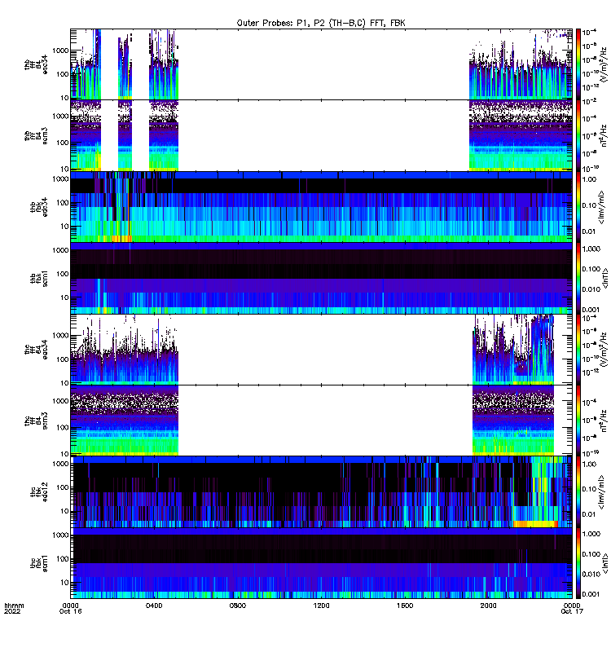Click the "thc fff 64 eac34" y-axis title
The image size is (611, 652).
36,350
